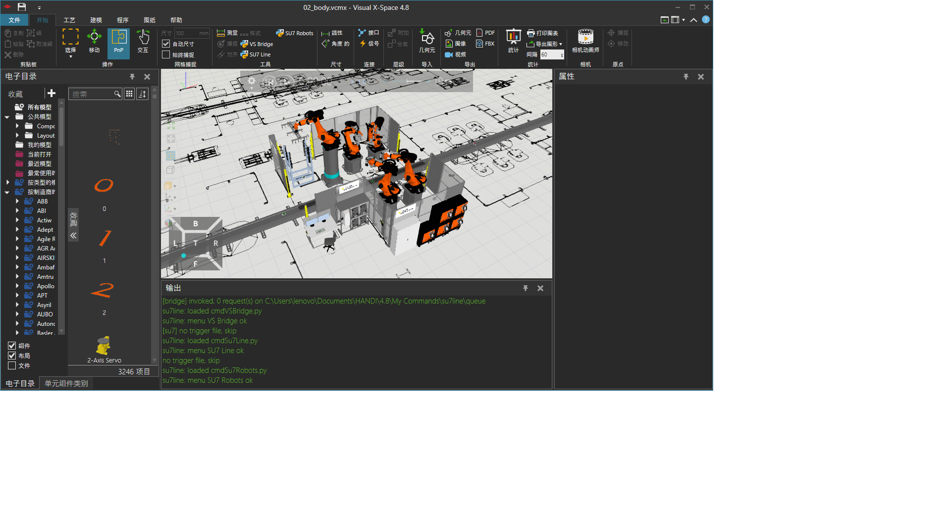The image size is (951, 515).
Task: Open the 文件 menu
Action: pos(14,20)
